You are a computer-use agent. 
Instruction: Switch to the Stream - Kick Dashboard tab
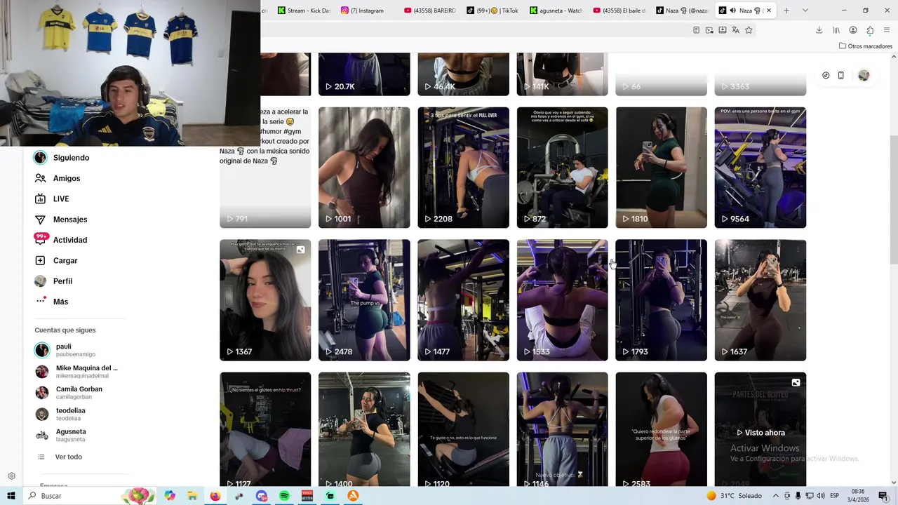[304, 11]
